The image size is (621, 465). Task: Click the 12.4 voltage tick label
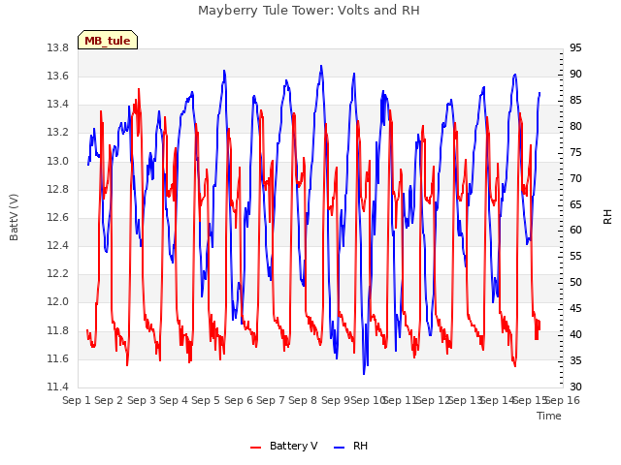pos(58,245)
